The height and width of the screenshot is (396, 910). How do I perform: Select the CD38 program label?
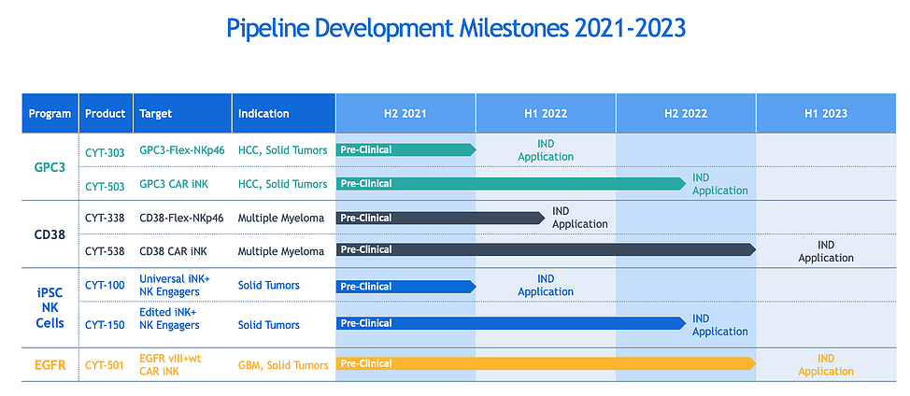tap(50, 234)
